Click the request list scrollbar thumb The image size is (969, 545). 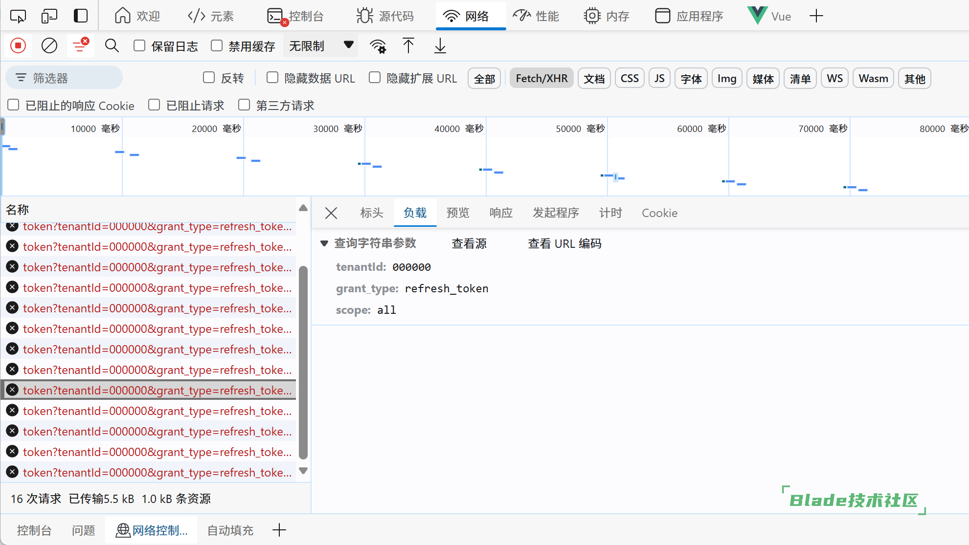click(303, 363)
